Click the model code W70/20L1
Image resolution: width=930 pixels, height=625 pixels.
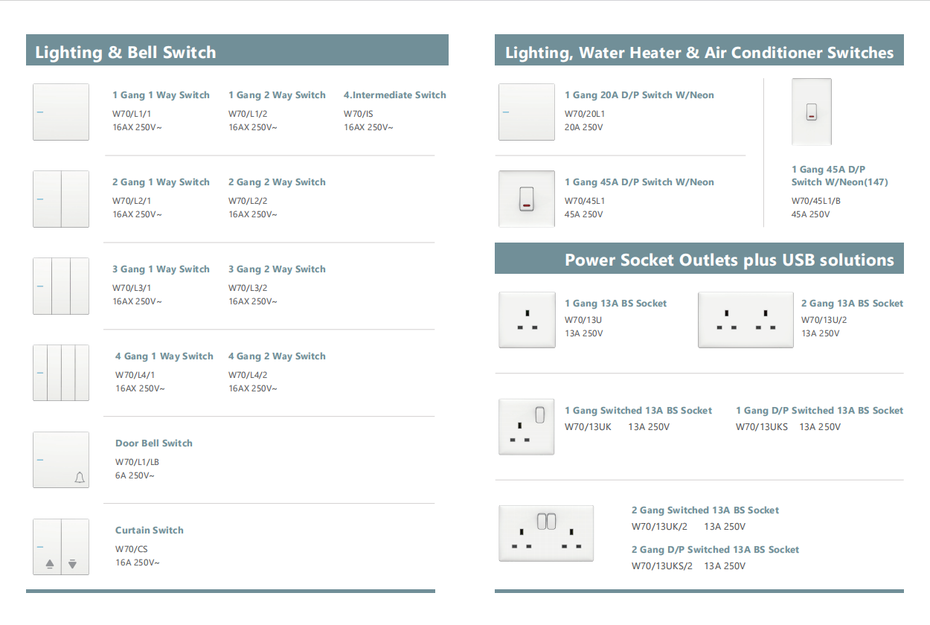585,114
